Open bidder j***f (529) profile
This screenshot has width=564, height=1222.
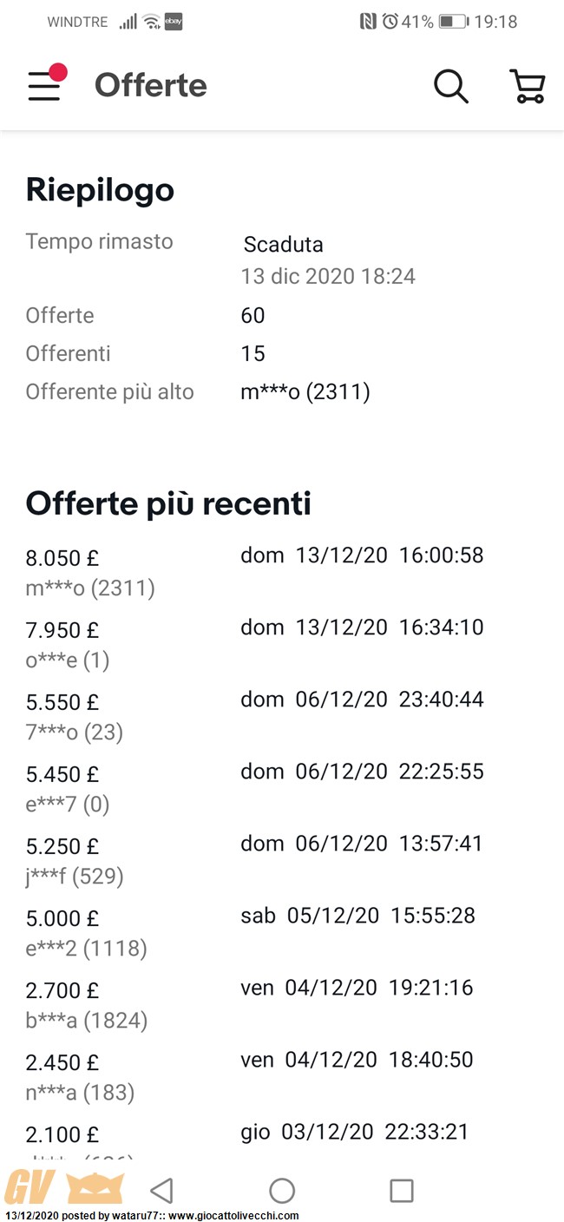click(x=75, y=877)
